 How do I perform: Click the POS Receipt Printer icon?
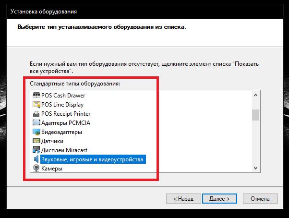pyautogui.click(x=36, y=114)
